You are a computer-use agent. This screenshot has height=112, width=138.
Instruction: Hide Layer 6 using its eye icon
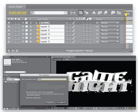point(9,38)
